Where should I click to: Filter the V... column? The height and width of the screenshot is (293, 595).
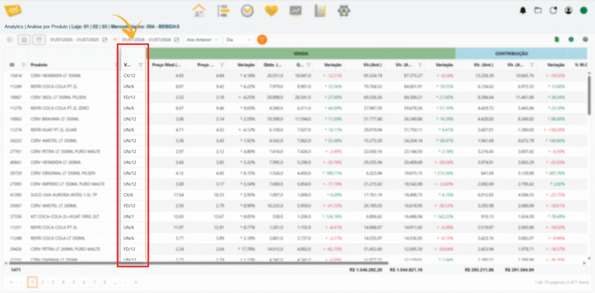click(x=141, y=65)
